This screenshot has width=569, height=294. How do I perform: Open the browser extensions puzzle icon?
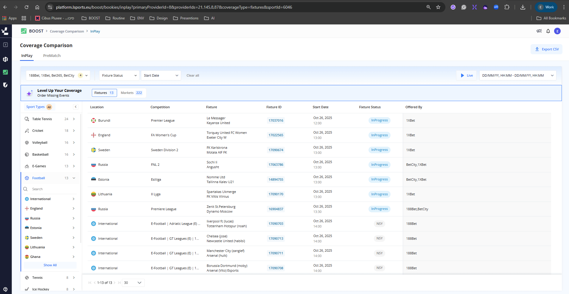point(507,7)
